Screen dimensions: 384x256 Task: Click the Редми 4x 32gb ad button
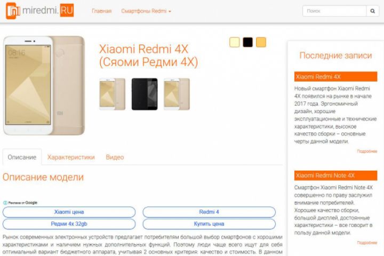[x=69, y=224]
